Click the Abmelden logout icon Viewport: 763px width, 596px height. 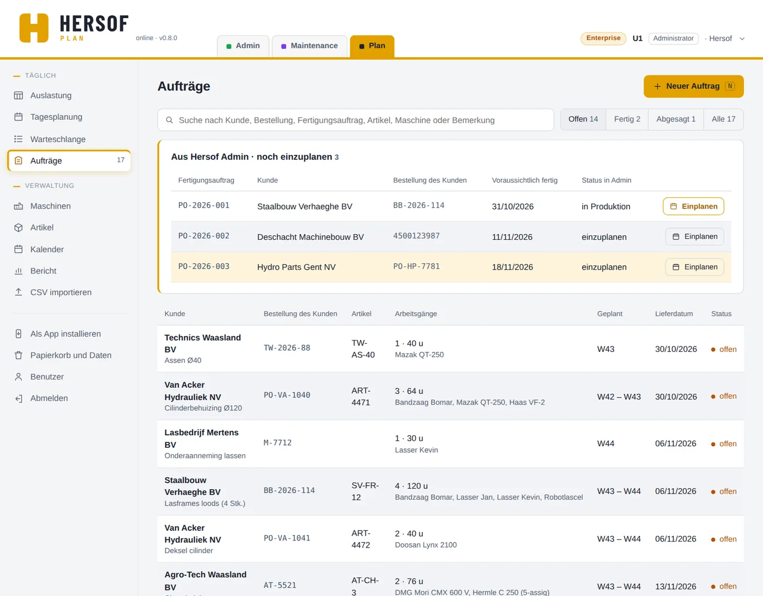[x=19, y=398]
